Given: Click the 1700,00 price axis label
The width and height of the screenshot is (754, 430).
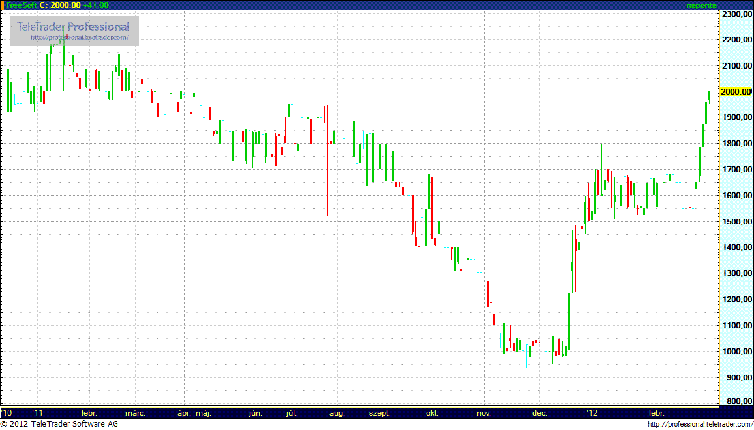Looking at the screenshot, I should 738,170.
